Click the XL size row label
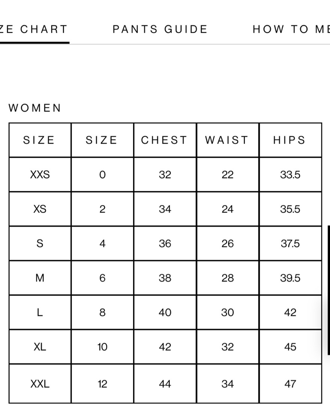Viewport: 330px width, 412px height. [x=40, y=347]
